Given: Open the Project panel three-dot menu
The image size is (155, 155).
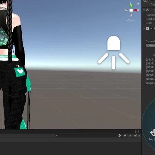Looking at the screenshot, I should 139,132.
